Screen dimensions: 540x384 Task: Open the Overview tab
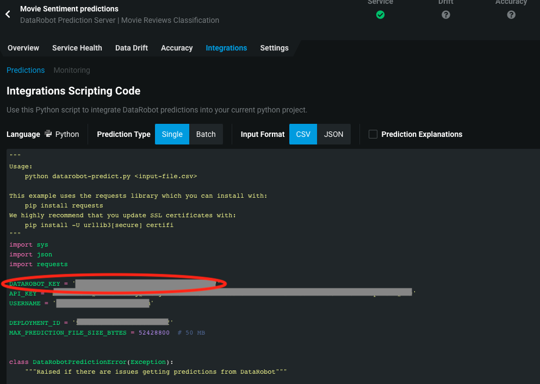tap(23, 48)
